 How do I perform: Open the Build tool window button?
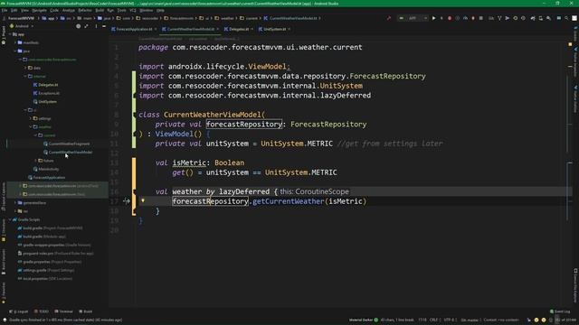(x=85, y=311)
